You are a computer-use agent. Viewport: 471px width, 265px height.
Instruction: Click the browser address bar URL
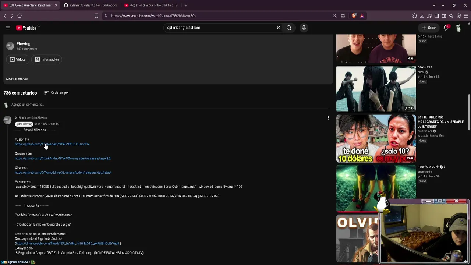(x=153, y=16)
